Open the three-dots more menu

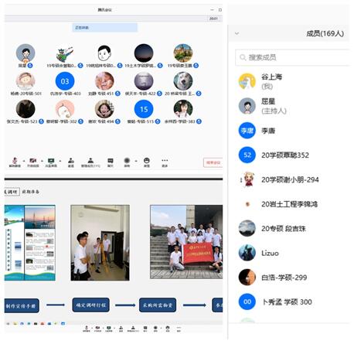pos(165,162)
